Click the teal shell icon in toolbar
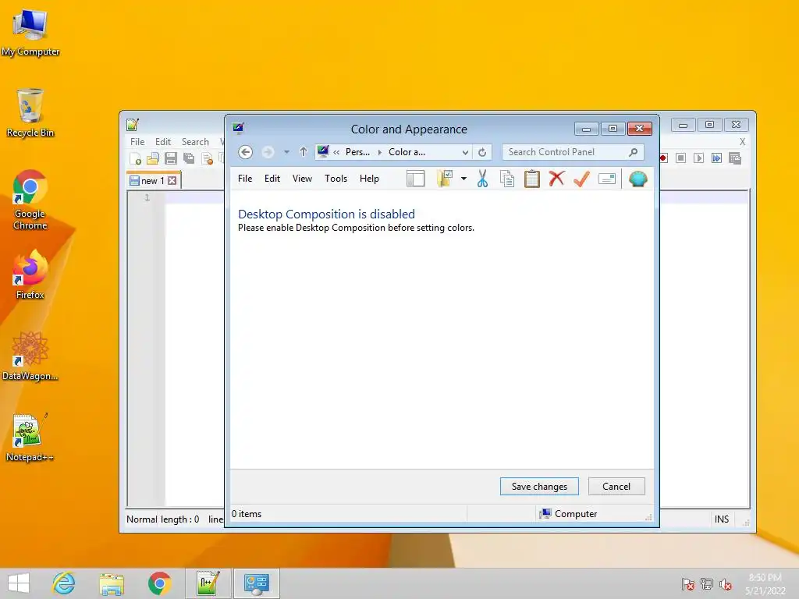 [x=637, y=179]
